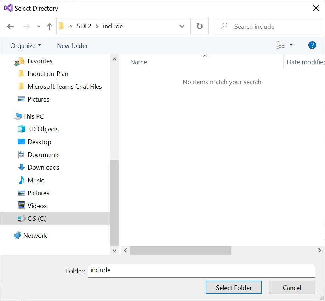Click the Folder name input field
The height and width of the screenshot is (301, 325).
click(201, 271)
